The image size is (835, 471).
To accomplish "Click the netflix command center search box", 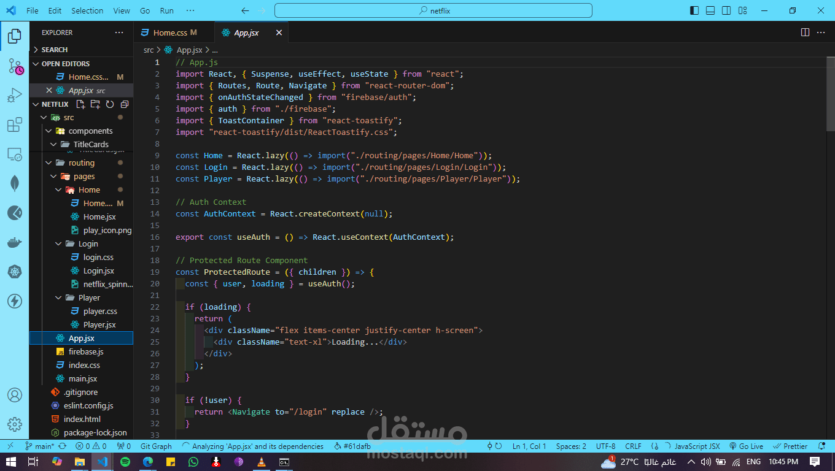I will 433,10.
